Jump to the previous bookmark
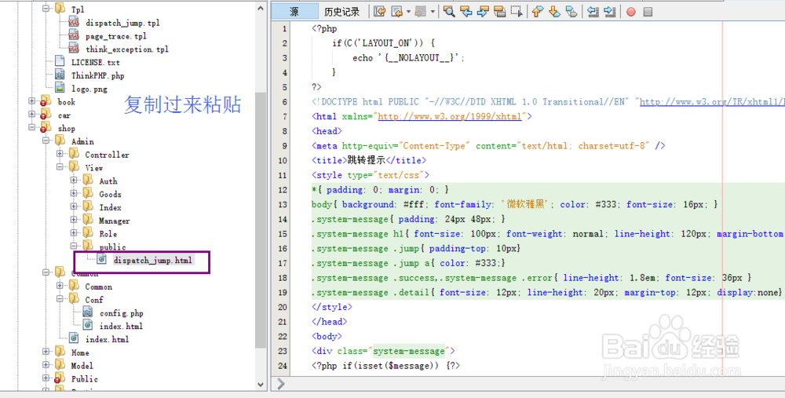This screenshot has width=785, height=398. point(538,12)
